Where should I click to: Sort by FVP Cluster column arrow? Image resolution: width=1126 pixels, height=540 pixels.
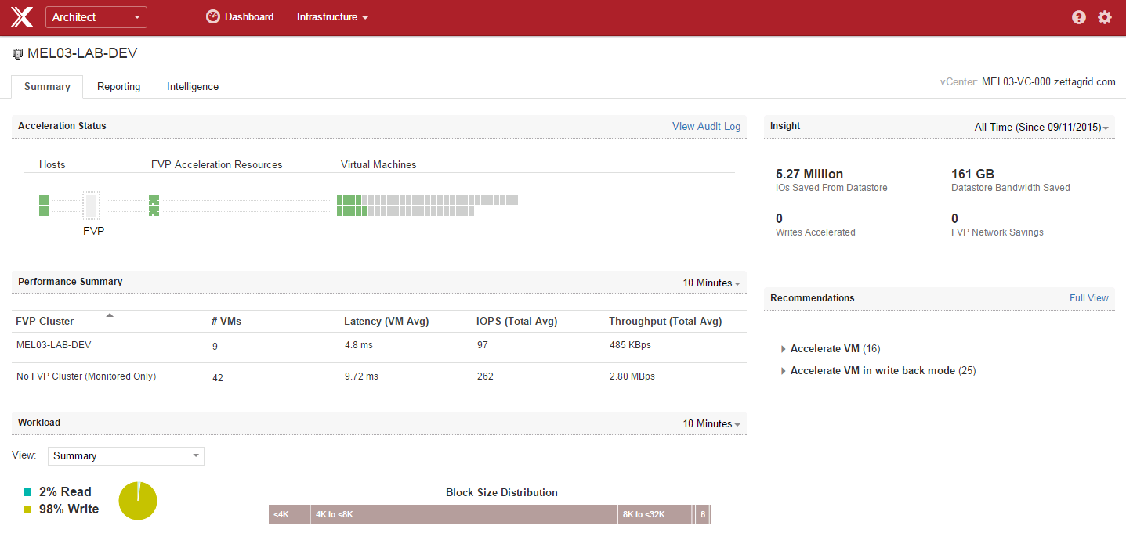click(x=110, y=315)
